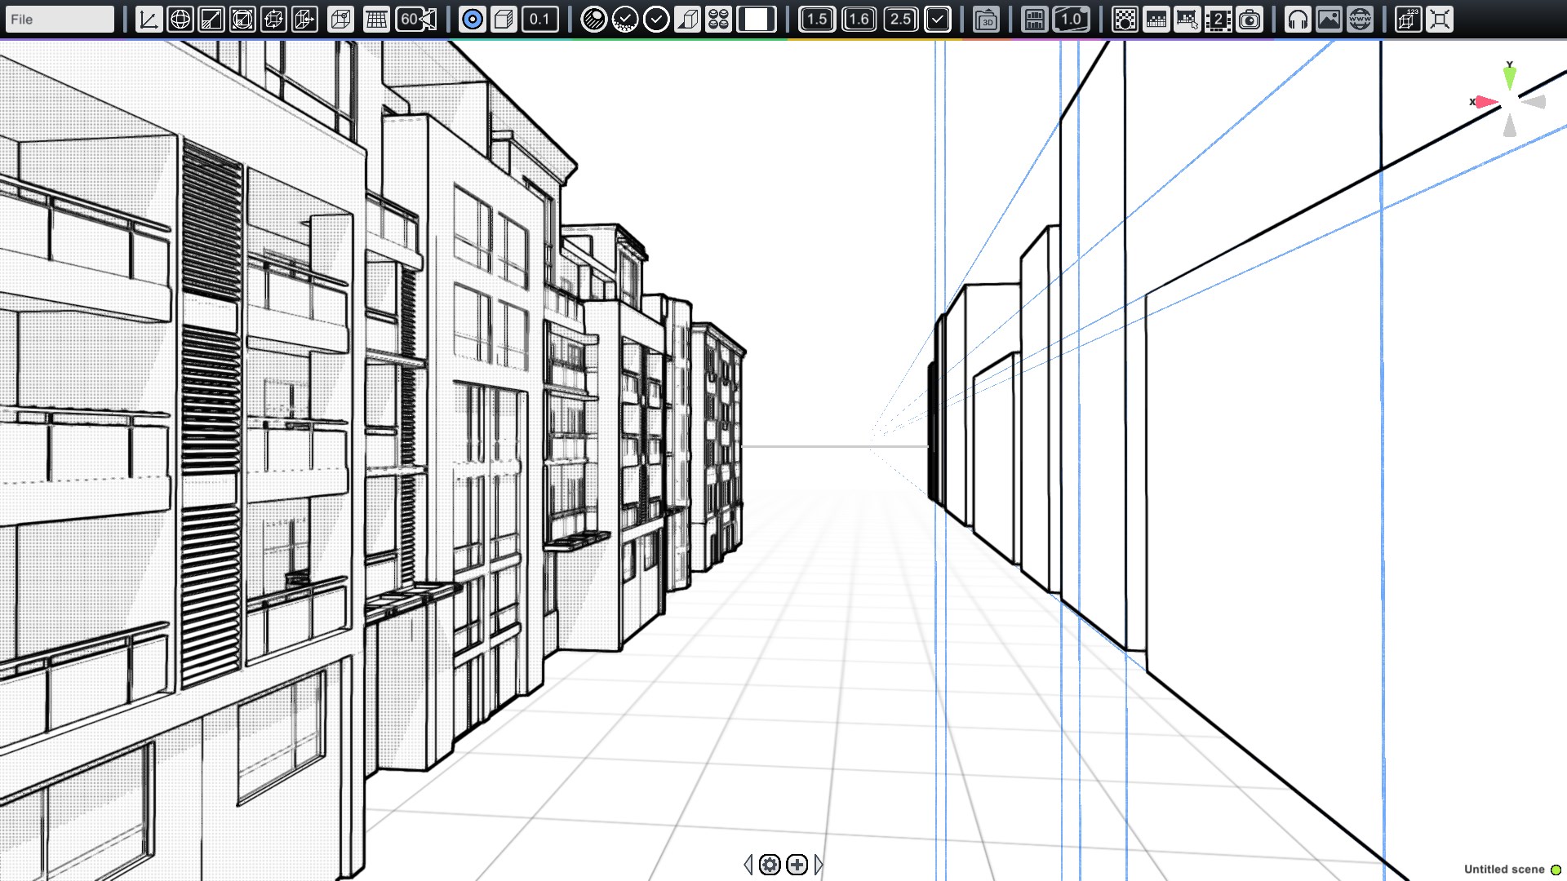
Task: Toggle the square checkmark box in toolbar
Action: 938,19
